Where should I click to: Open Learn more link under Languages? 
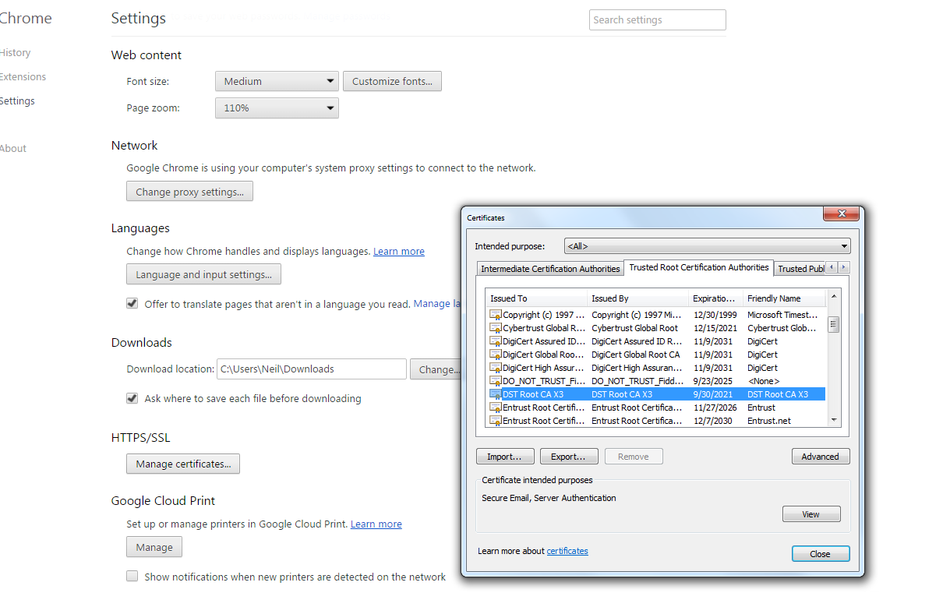click(399, 252)
